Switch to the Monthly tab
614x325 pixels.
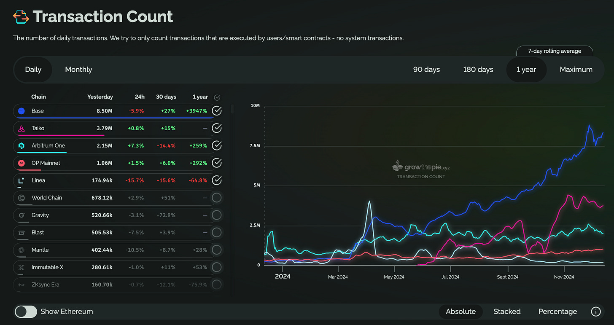point(78,70)
